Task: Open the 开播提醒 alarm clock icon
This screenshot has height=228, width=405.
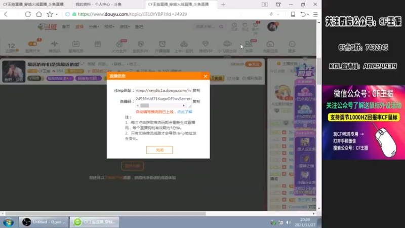Action: (162, 44)
